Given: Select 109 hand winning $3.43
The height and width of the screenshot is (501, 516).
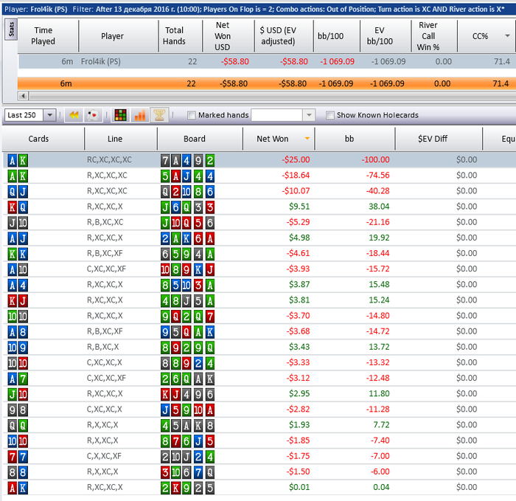Looking at the screenshot, I should point(259,348).
